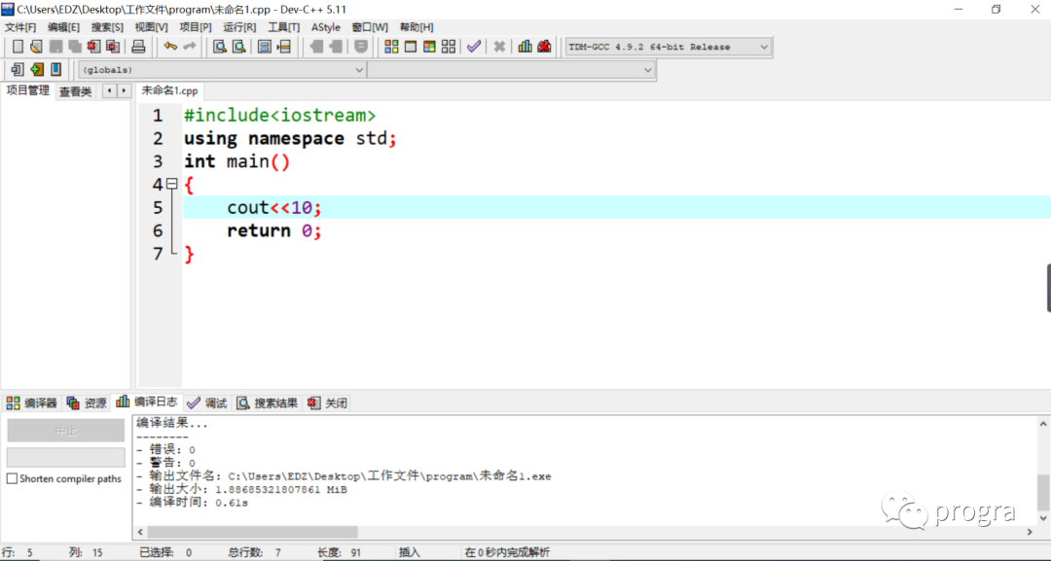Click the Compile & Run toolbar icon
Image resolution: width=1051 pixels, height=561 pixels.
tap(430, 47)
